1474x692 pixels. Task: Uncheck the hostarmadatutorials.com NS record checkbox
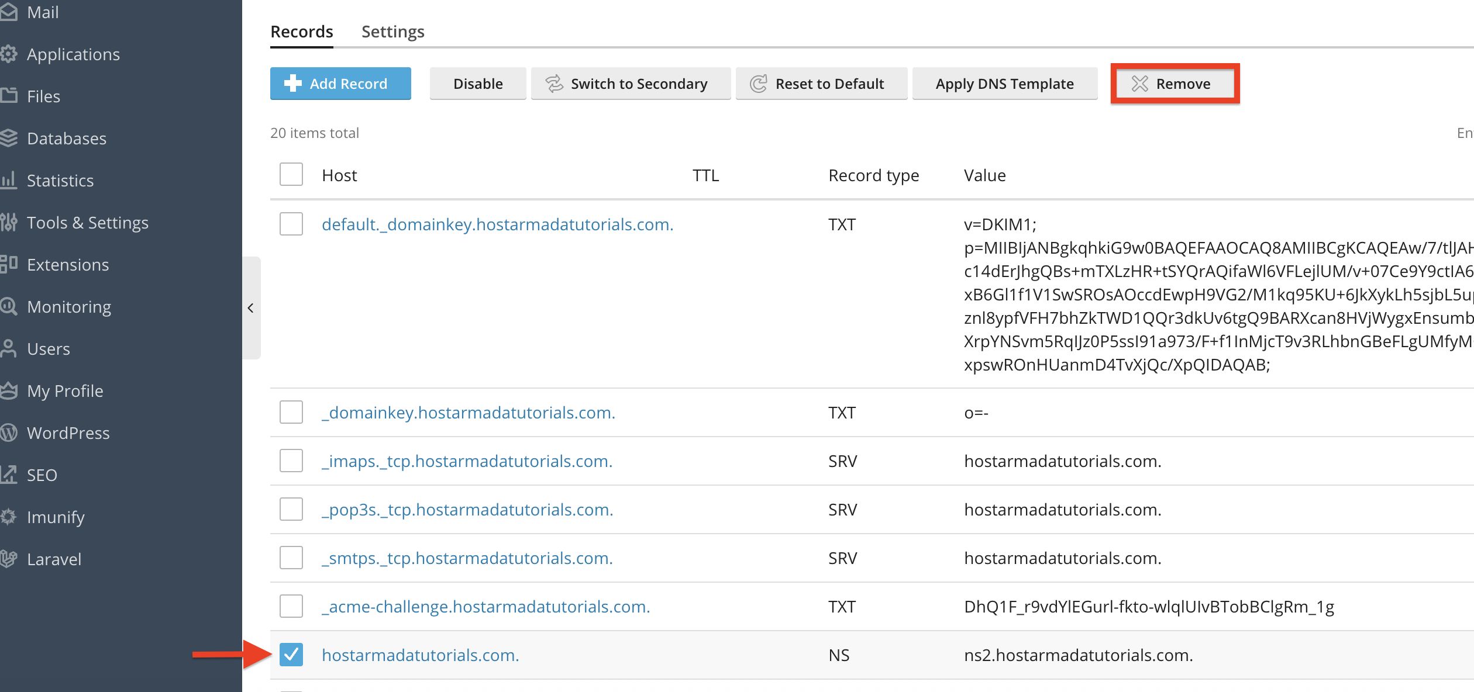tap(291, 655)
